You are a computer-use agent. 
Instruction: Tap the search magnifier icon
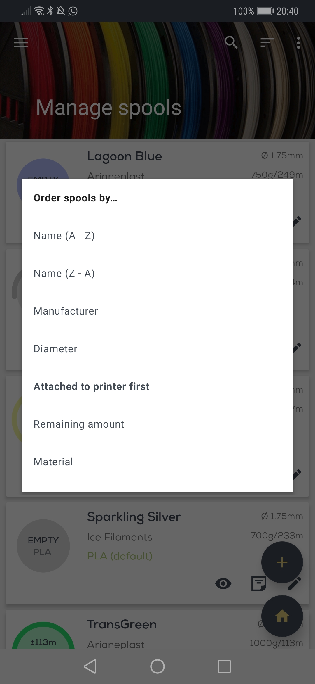point(231,43)
